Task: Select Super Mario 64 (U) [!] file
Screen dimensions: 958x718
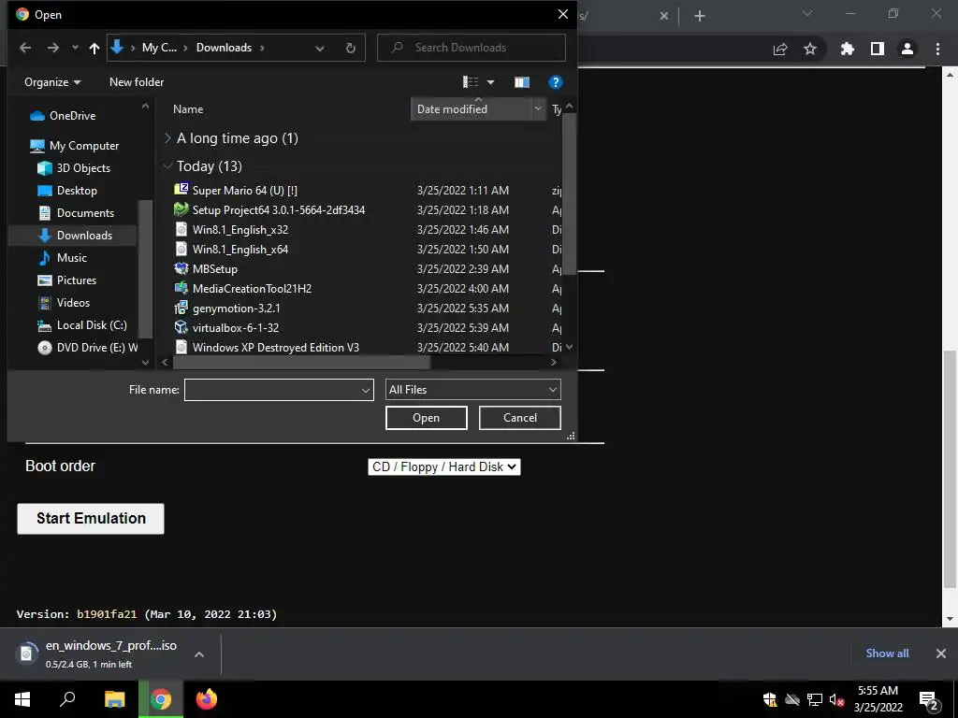Action: pyautogui.click(x=244, y=191)
